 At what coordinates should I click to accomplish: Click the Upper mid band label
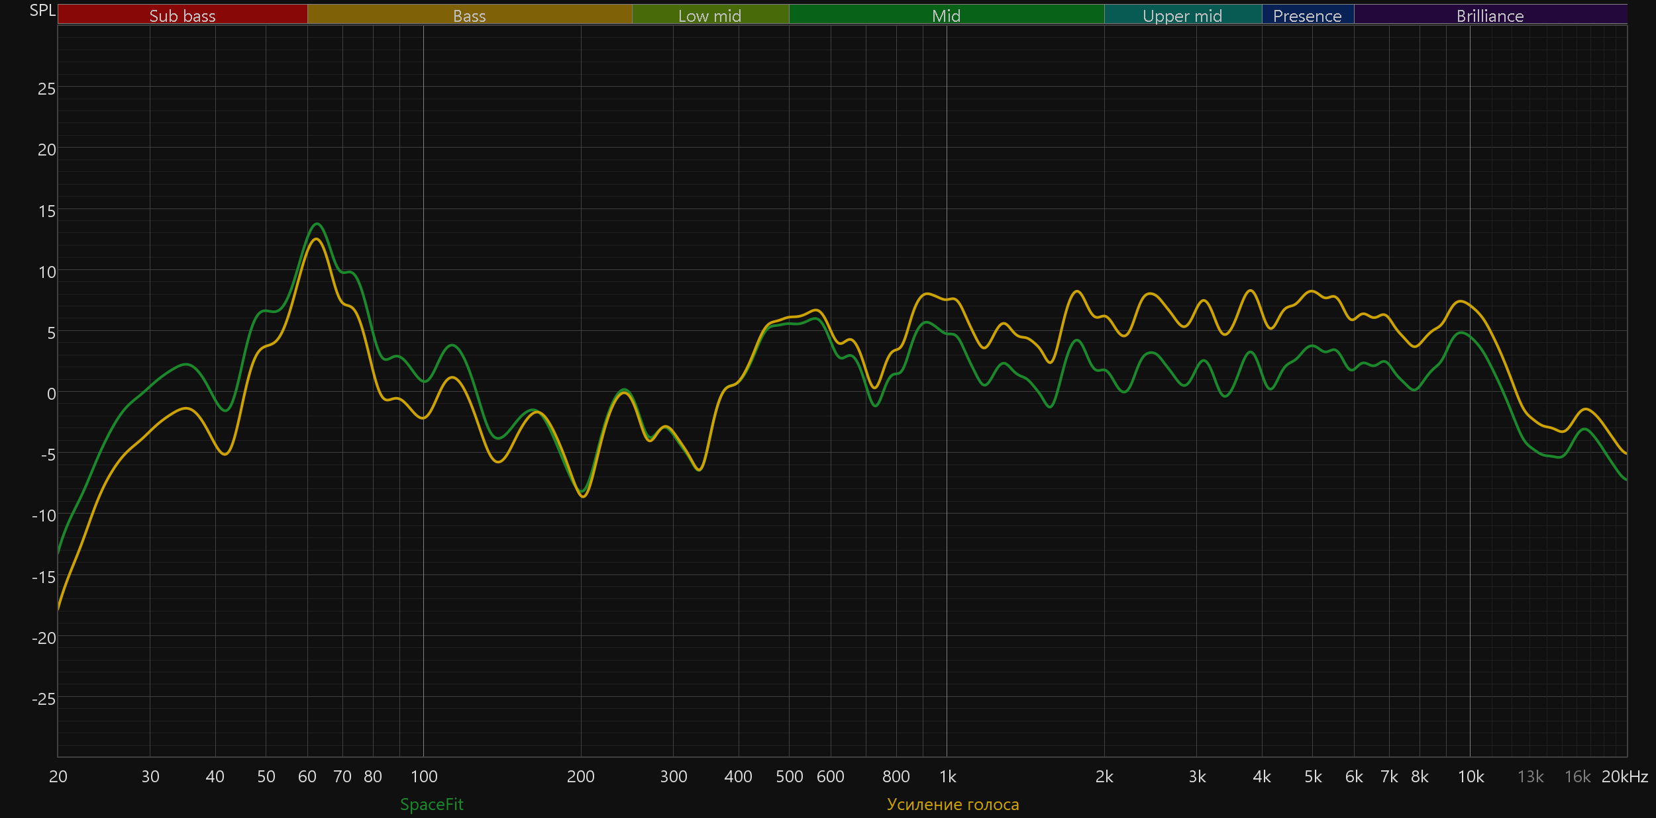coord(1182,15)
